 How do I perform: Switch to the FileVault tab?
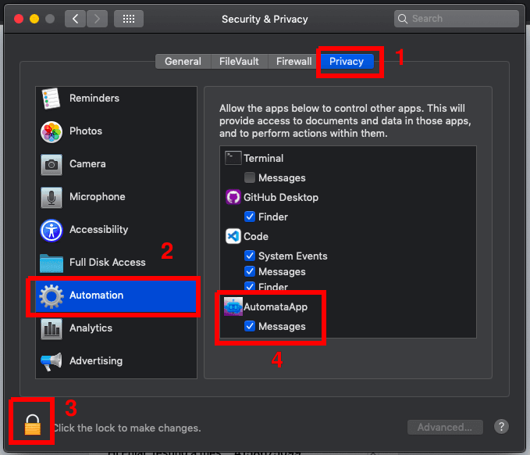click(239, 61)
